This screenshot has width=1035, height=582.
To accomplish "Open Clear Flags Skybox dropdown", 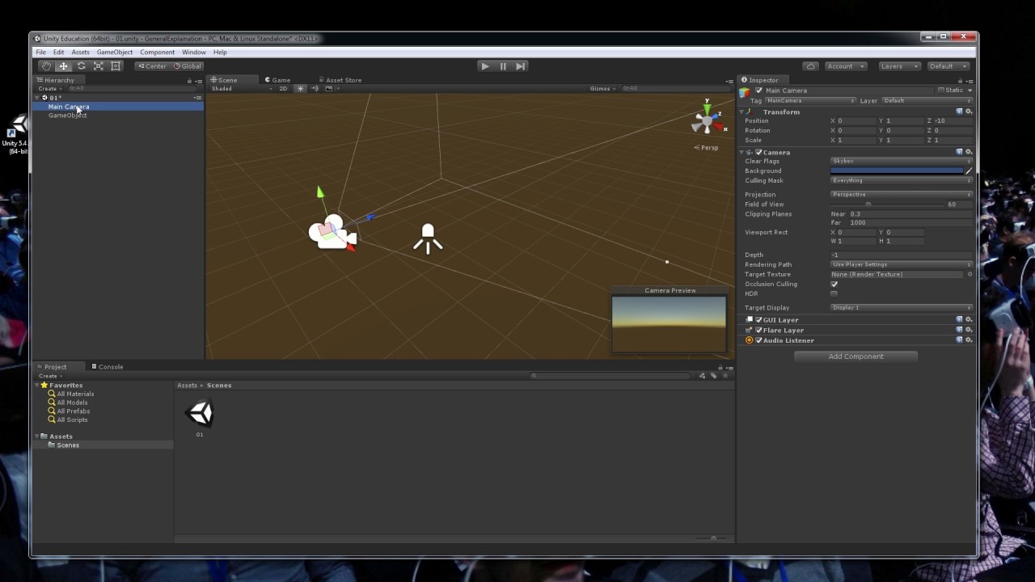I will [x=902, y=161].
